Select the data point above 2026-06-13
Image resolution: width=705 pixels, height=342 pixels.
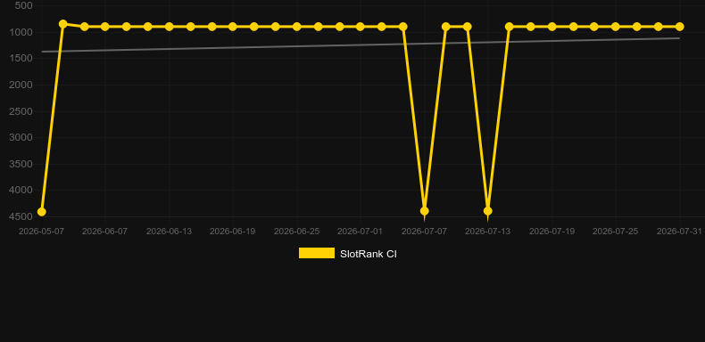point(169,27)
